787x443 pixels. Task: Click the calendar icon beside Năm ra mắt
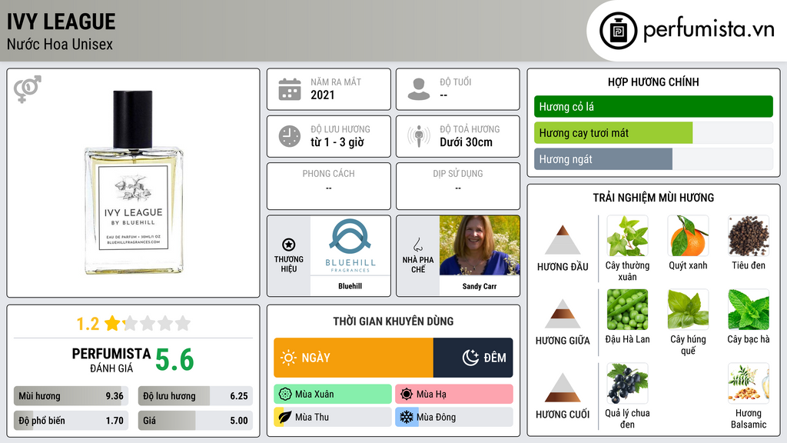tap(290, 89)
